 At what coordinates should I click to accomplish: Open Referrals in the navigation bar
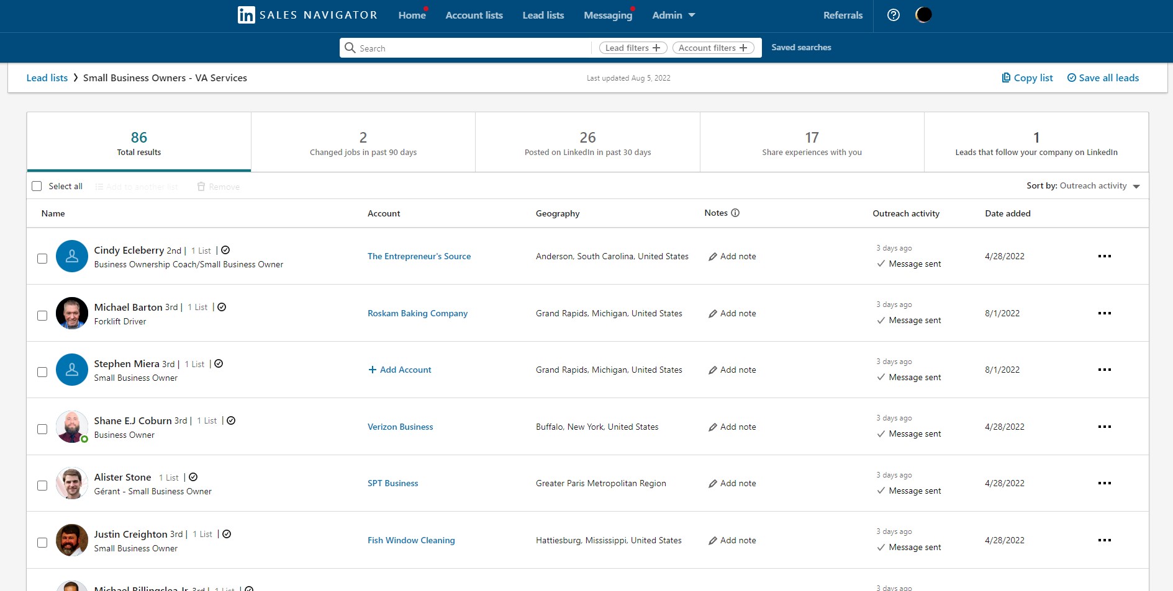pyautogui.click(x=843, y=15)
